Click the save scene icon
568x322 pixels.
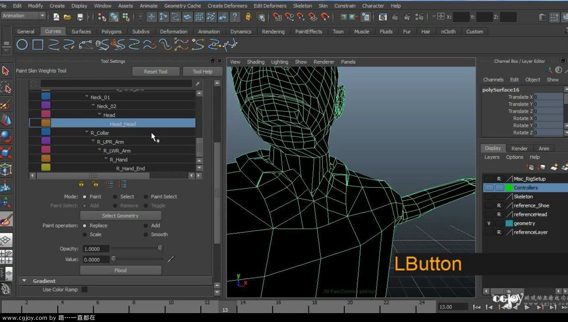[x=80, y=17]
